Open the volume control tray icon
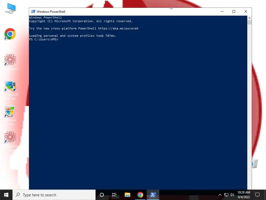This screenshot has width=266, height=200. (232, 195)
